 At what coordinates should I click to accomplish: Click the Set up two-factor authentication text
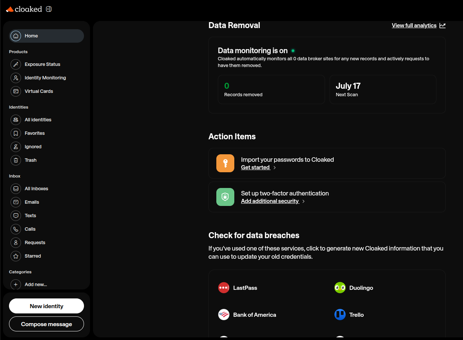click(x=285, y=193)
